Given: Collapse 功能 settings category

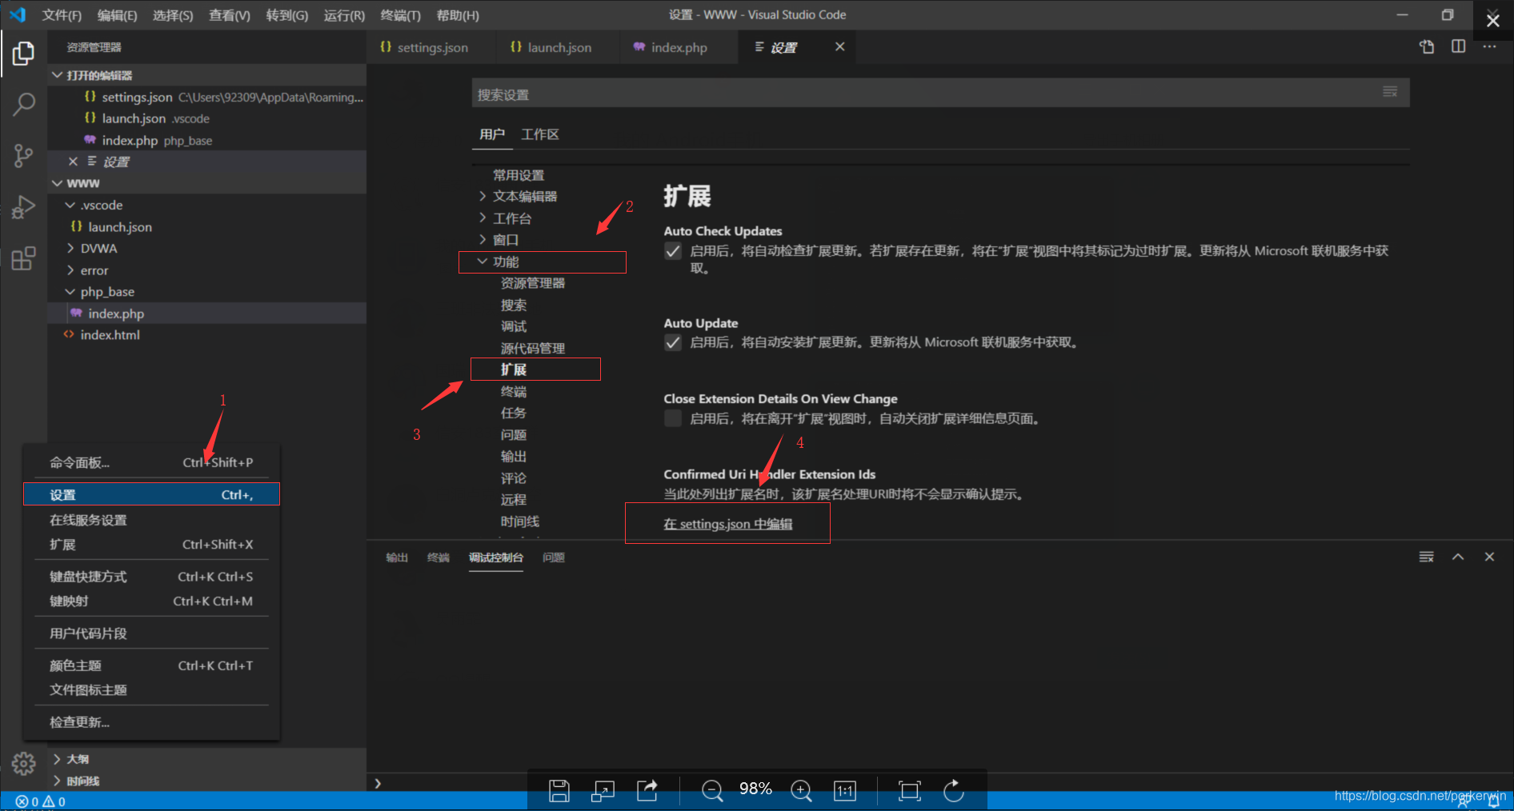Looking at the screenshot, I should click(x=483, y=262).
